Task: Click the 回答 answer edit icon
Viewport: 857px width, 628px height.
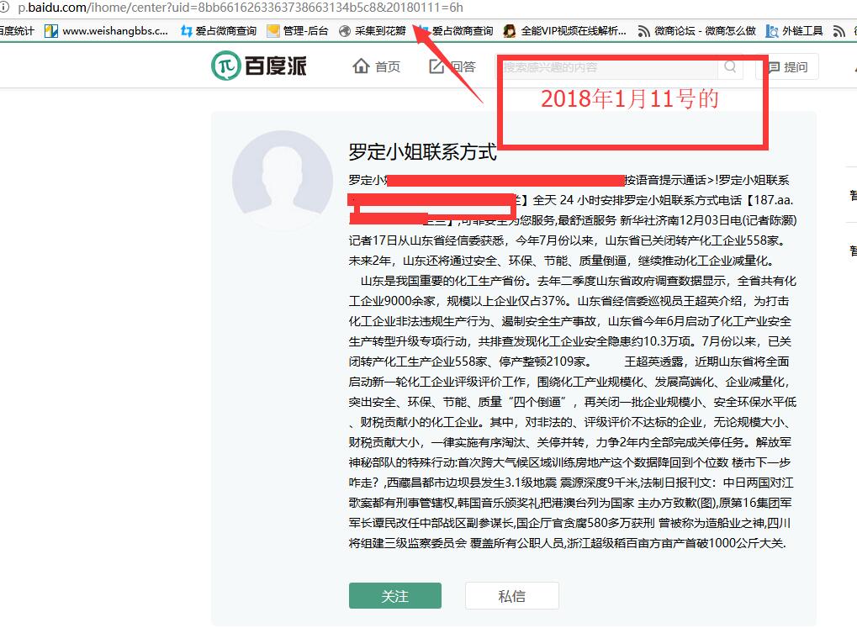Action: [x=436, y=66]
